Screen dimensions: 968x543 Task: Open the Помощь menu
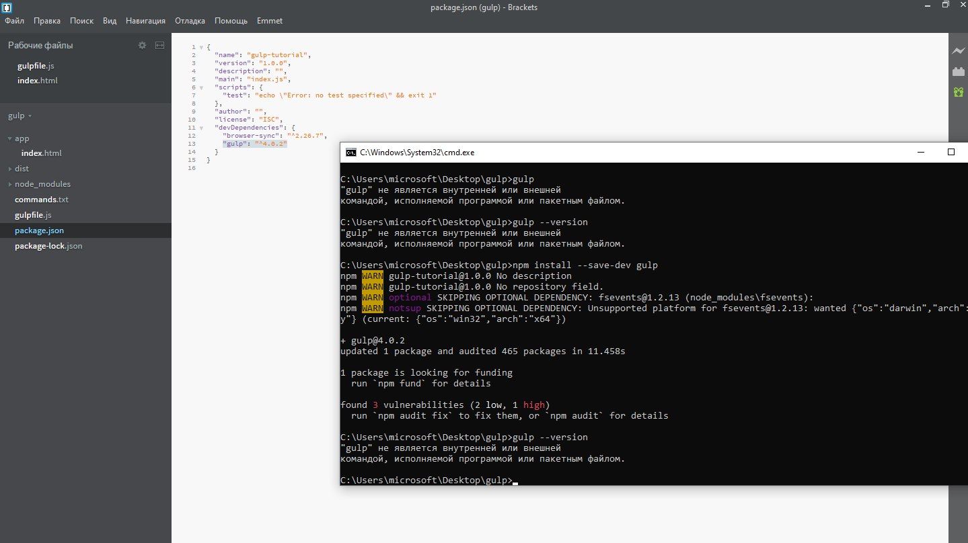(231, 21)
